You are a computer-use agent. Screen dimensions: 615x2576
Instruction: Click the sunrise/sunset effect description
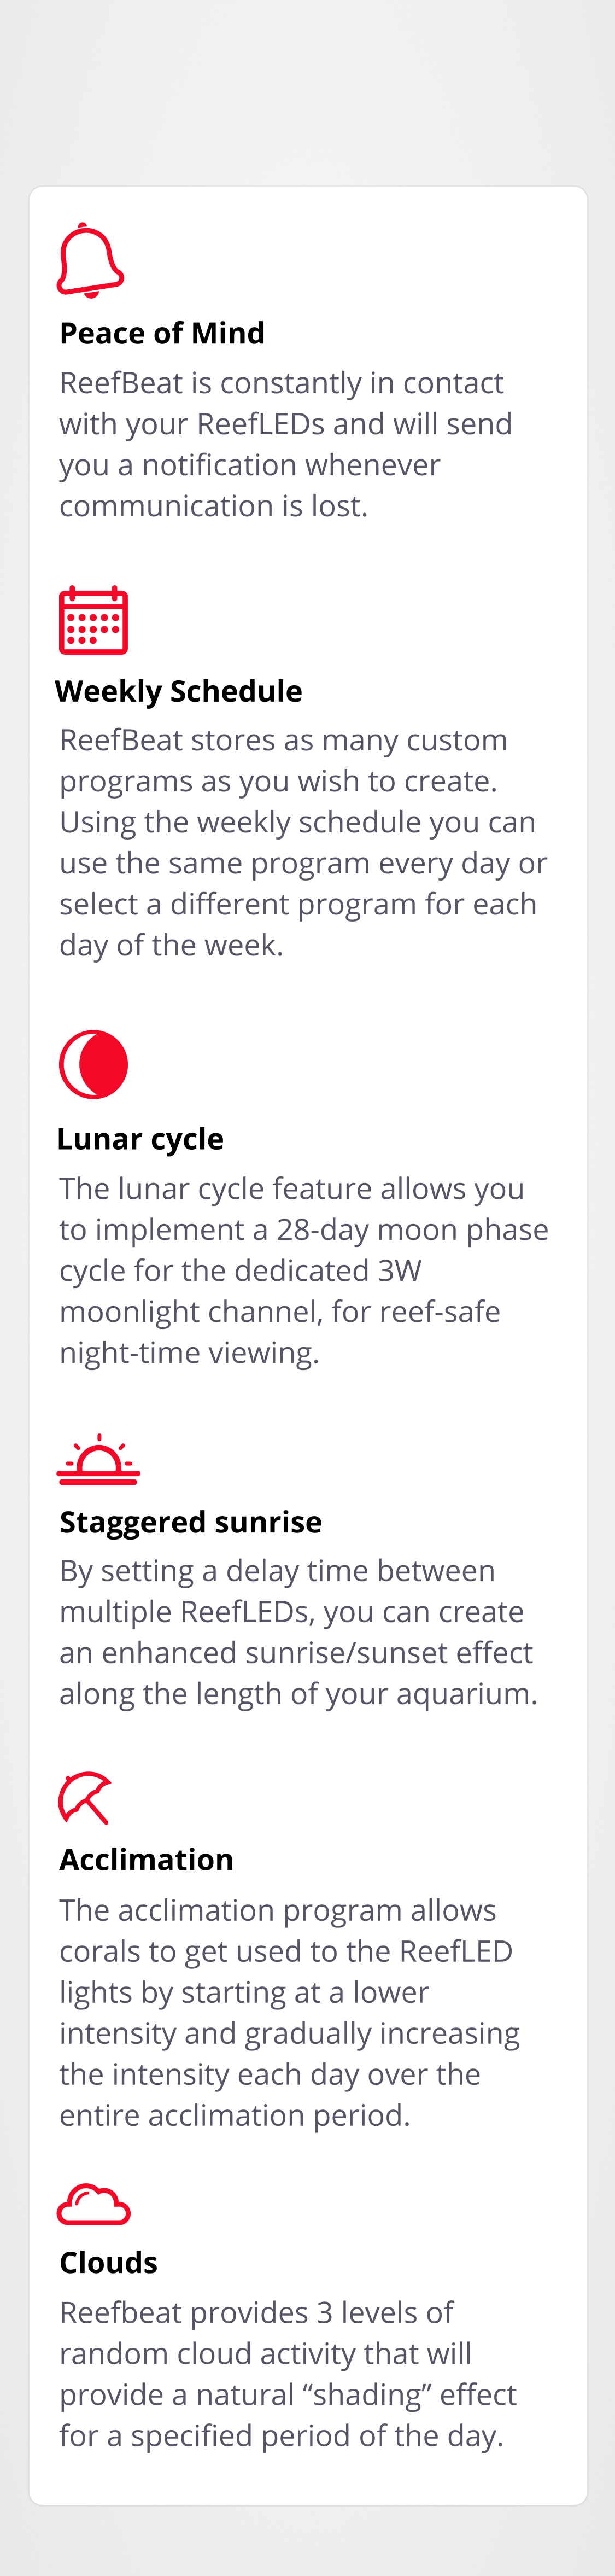298,1632
